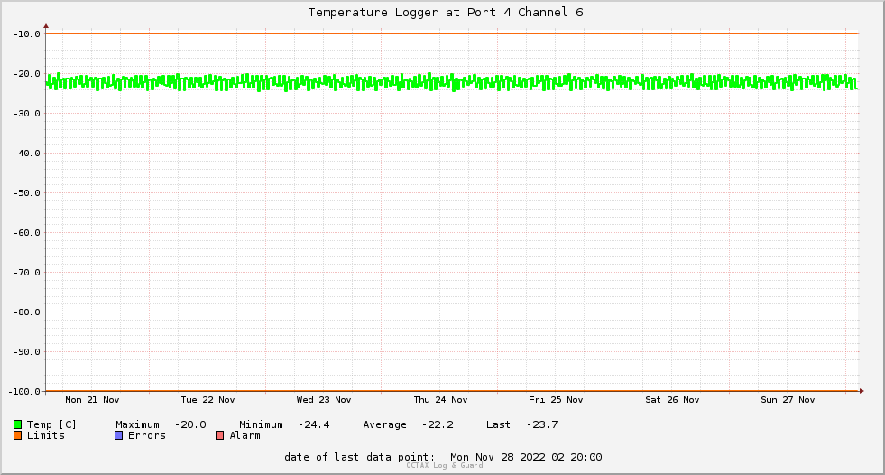885x475 pixels.
Task: Click the Average value -22.2
Action: (x=438, y=424)
